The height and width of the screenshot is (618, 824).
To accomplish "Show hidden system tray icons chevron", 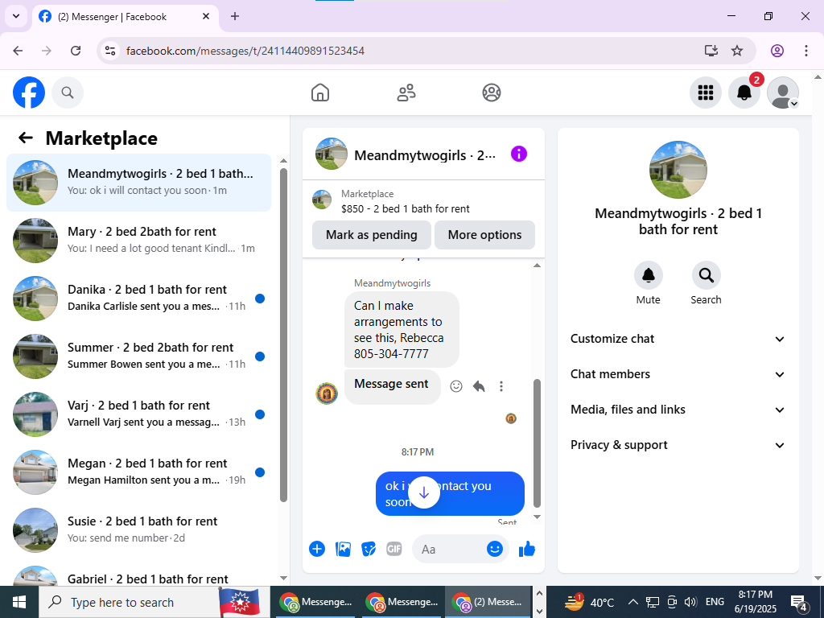I will 633,602.
